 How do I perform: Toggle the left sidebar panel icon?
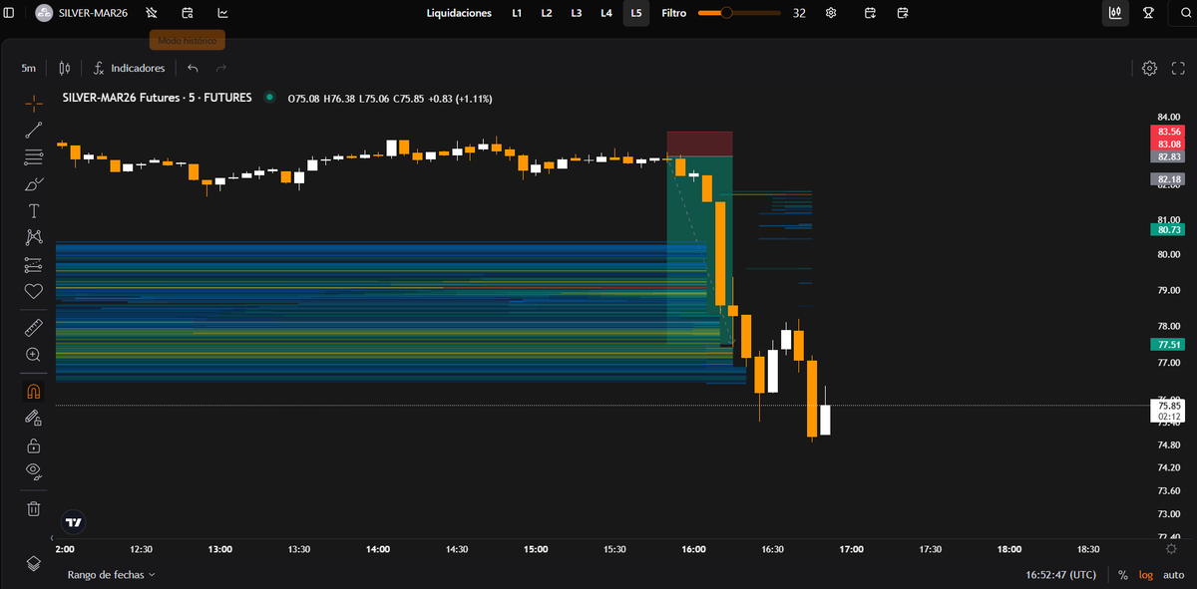point(10,13)
